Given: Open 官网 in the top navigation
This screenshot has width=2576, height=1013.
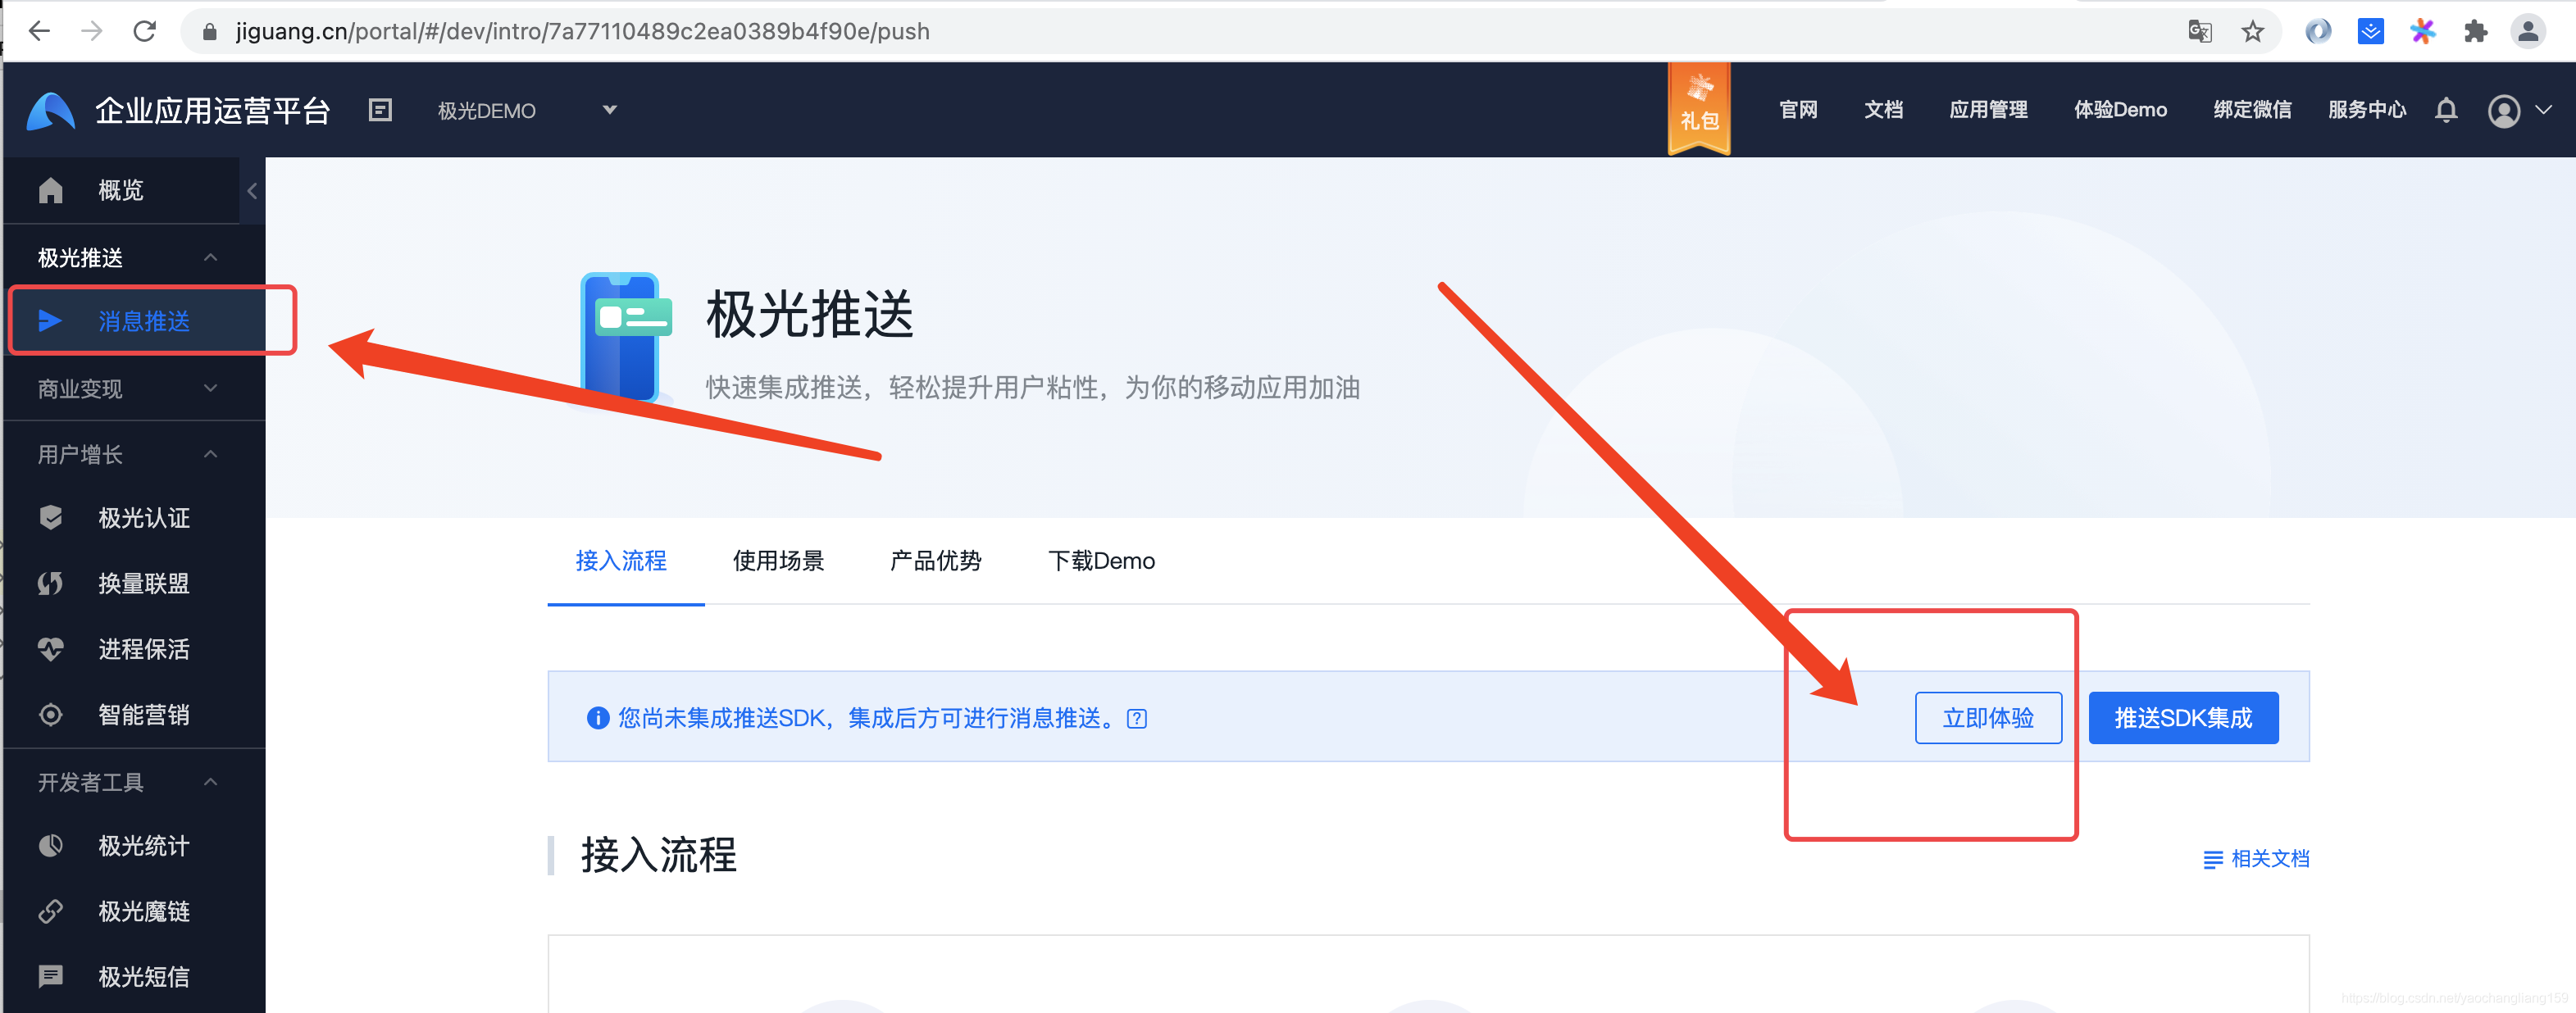Looking at the screenshot, I should [1798, 110].
